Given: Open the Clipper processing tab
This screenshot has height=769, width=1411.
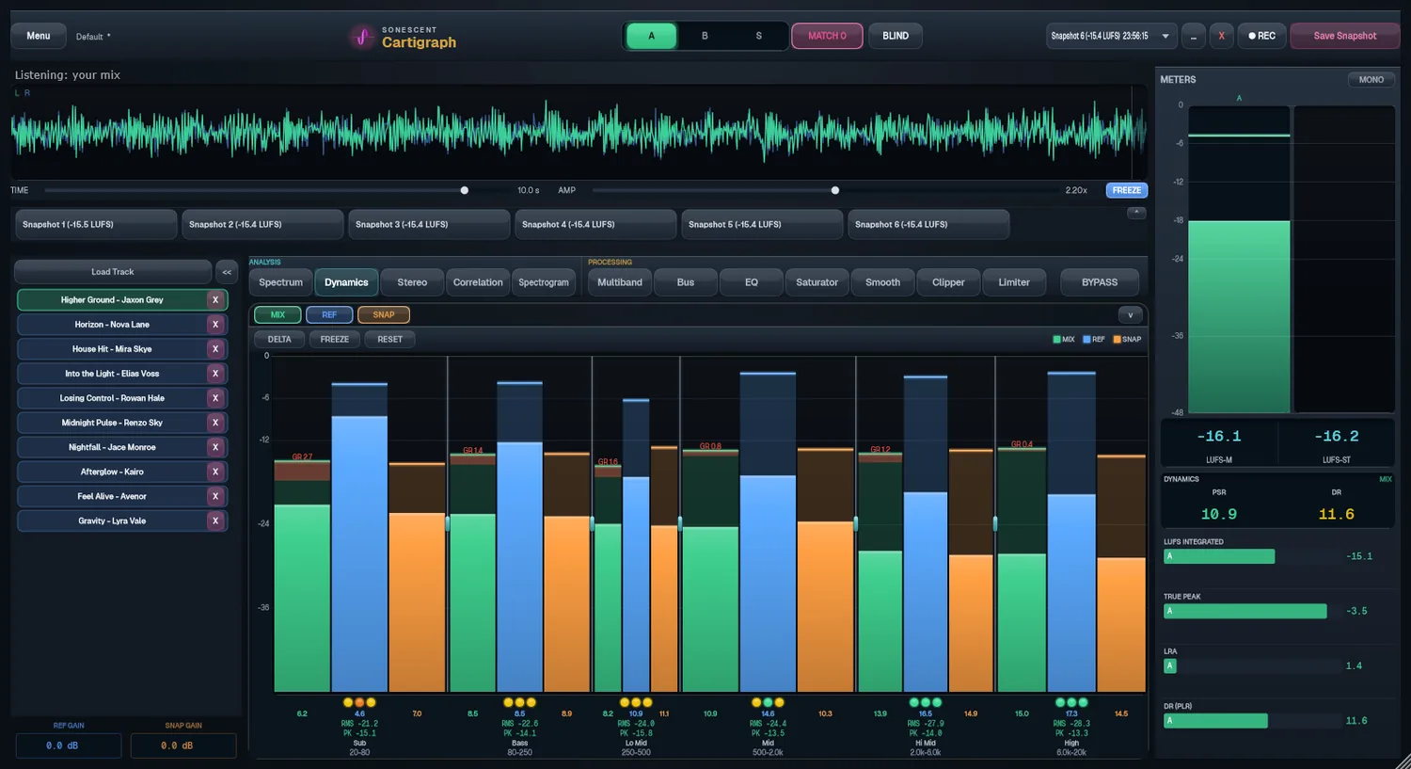Looking at the screenshot, I should click(948, 282).
